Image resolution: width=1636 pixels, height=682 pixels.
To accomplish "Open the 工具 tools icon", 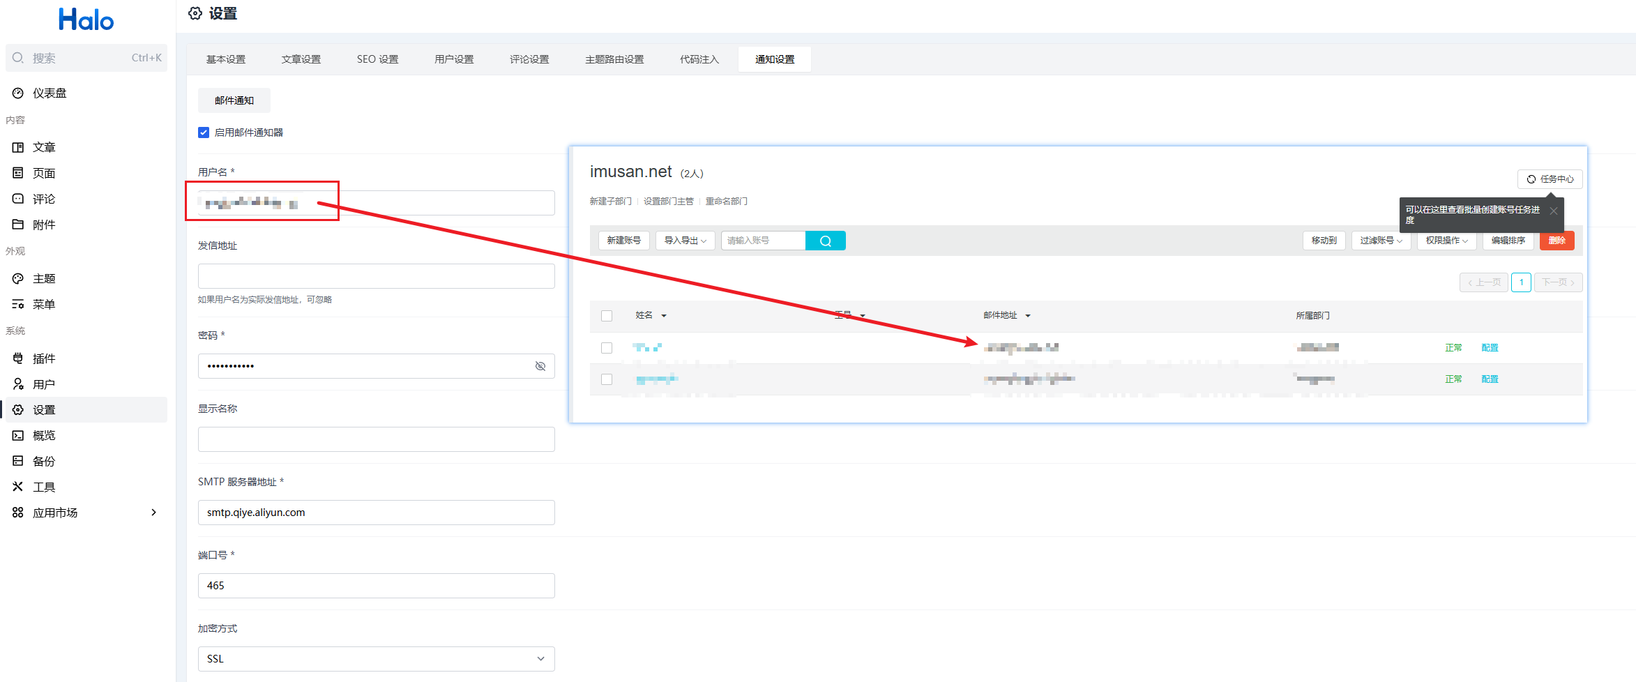I will (18, 487).
